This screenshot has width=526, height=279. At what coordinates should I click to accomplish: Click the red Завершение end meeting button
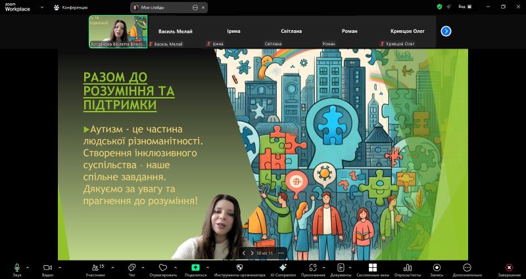point(509,270)
